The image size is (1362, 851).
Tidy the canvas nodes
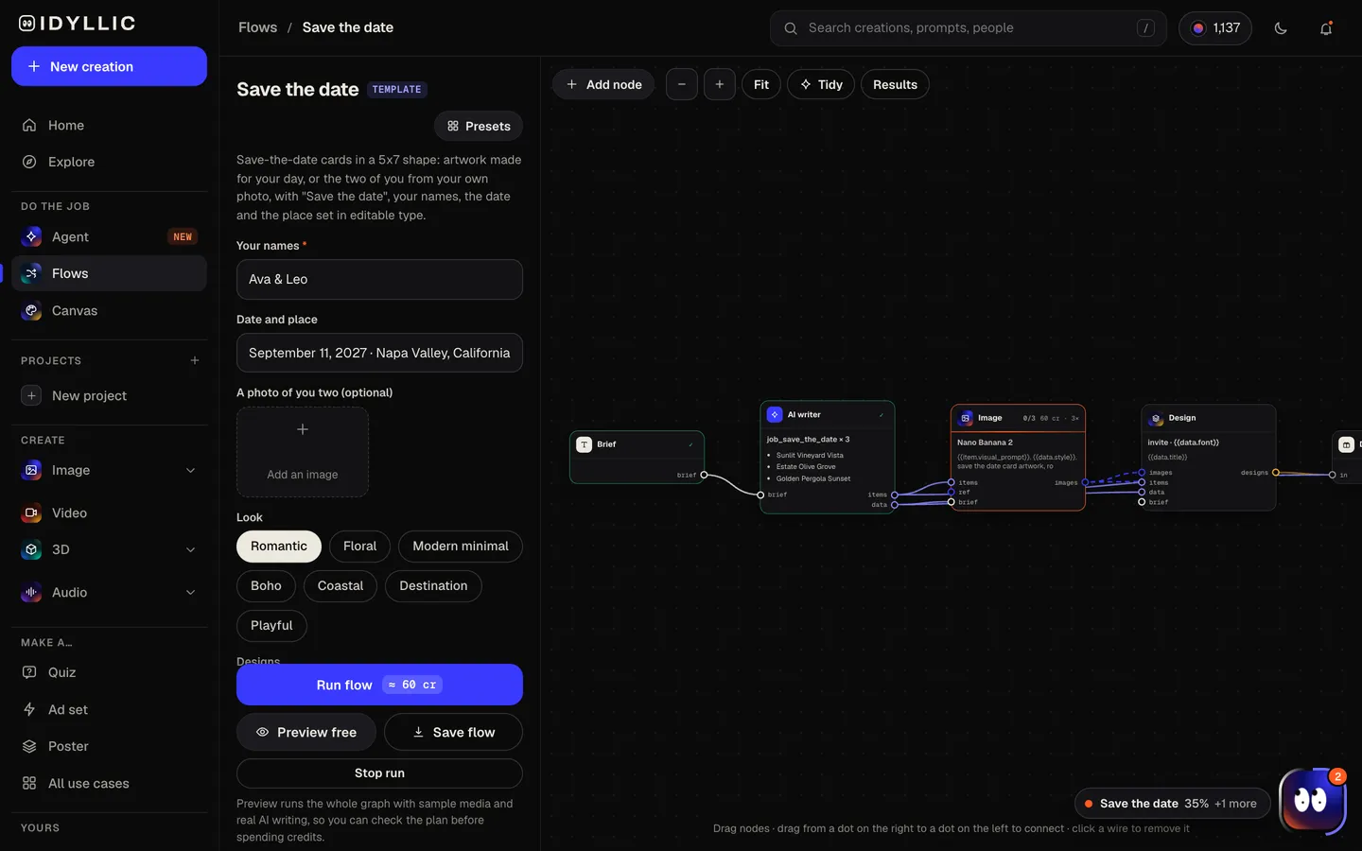pos(821,84)
